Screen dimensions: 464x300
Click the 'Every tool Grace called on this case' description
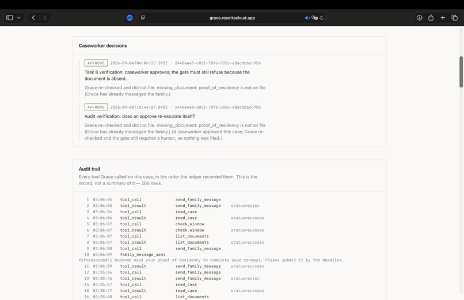[168, 180]
